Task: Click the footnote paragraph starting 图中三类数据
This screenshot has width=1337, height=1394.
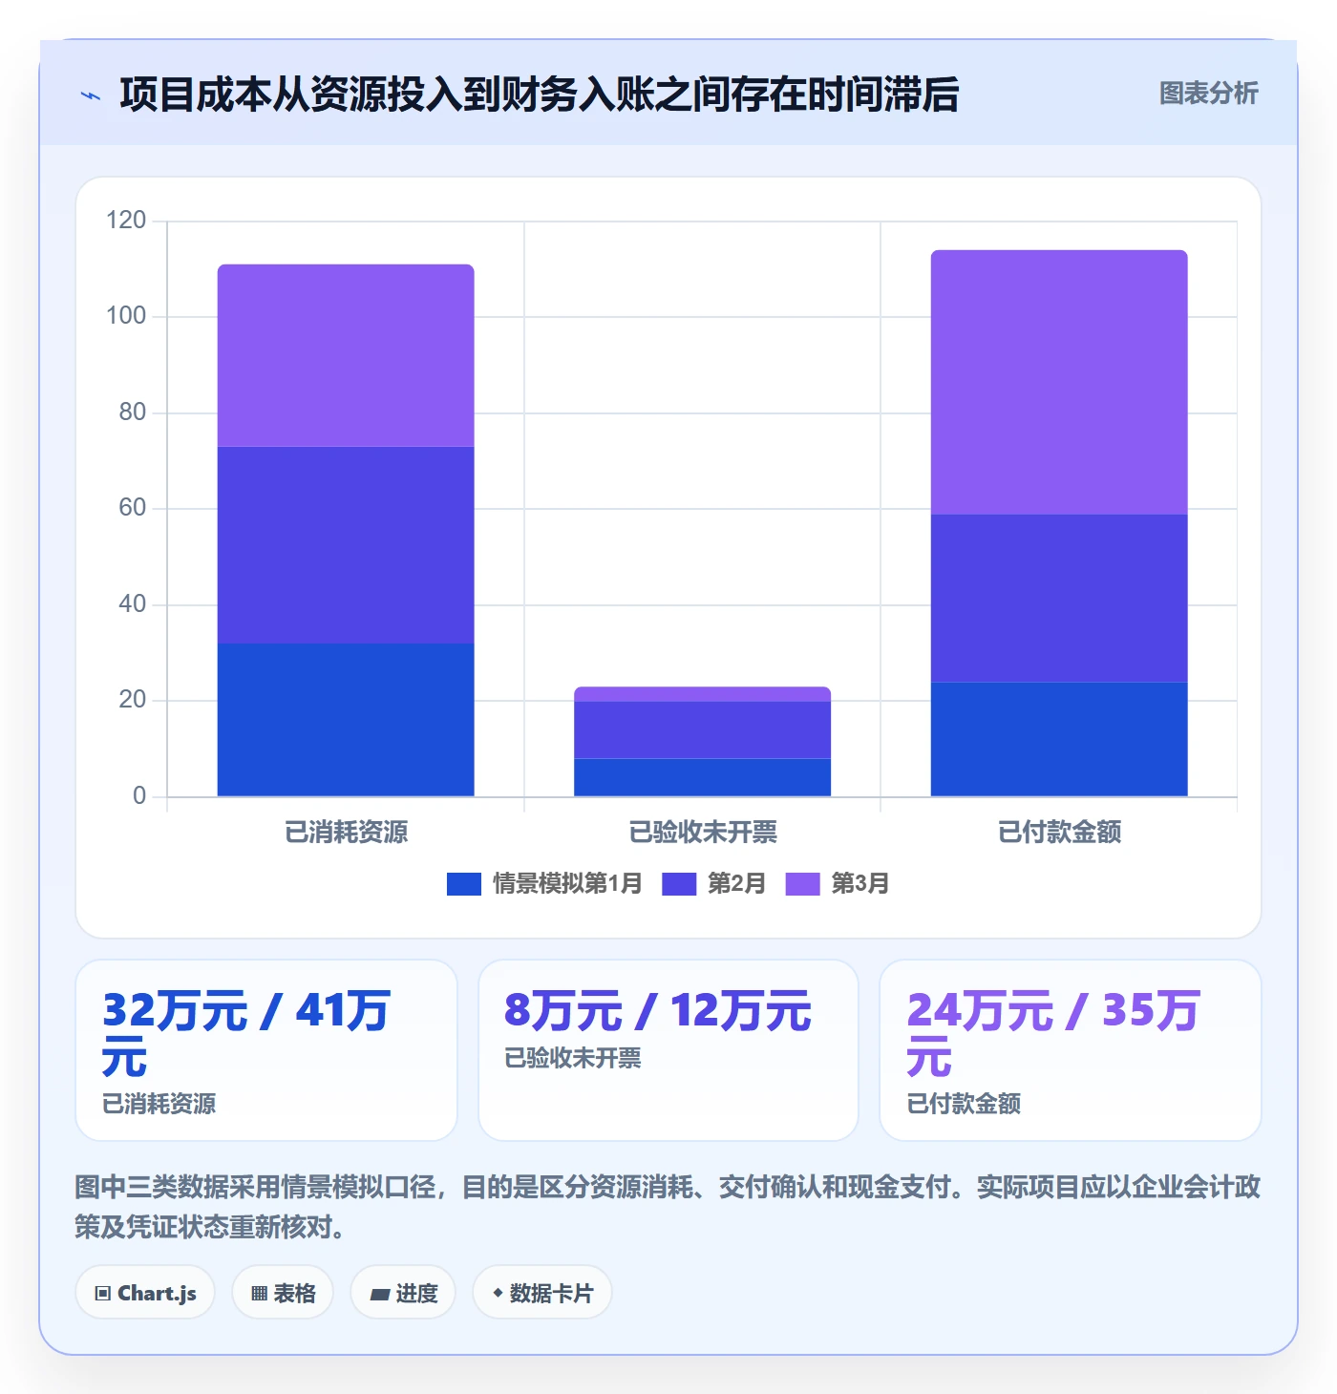Action: point(668,1207)
